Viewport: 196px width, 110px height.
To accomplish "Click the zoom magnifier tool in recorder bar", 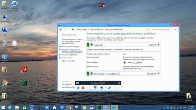I will point(102,88).
